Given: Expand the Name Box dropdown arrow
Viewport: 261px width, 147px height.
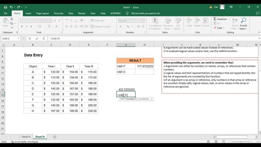Looking at the screenshot, I should [18, 38].
